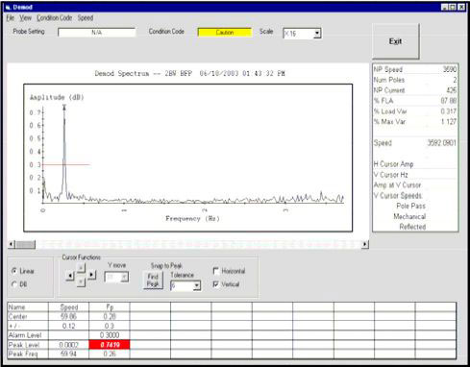Click the Fp column header
Image resolution: width=470 pixels, height=367 pixels.
[110, 307]
